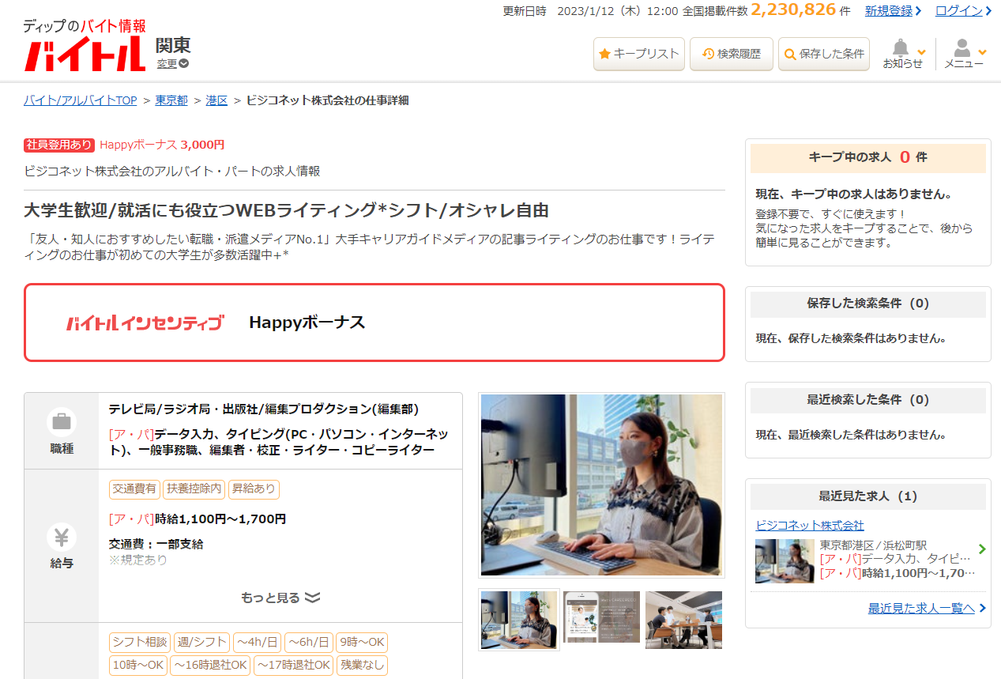
Task: Click the star キープリスト button
Action: pyautogui.click(x=639, y=54)
